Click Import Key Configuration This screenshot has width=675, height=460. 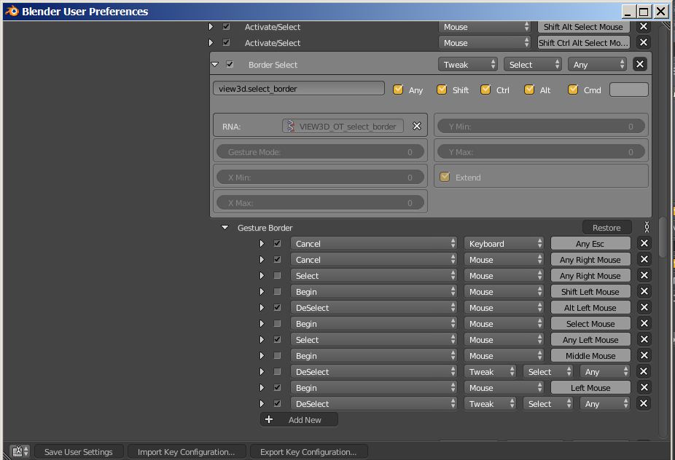[187, 452]
